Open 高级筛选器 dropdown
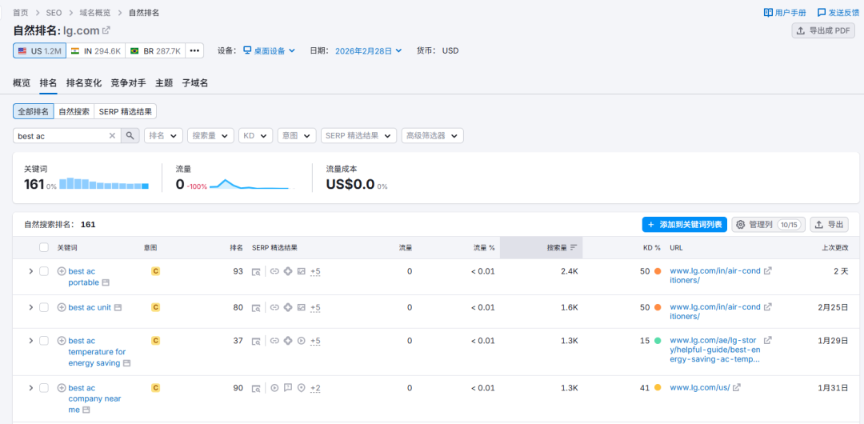The height and width of the screenshot is (424, 864). [x=433, y=136]
